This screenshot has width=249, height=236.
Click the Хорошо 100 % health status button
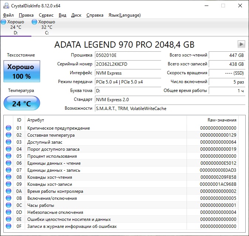pos(22,71)
